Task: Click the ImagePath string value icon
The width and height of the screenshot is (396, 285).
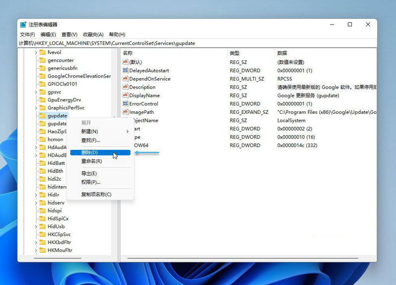Action: click(x=125, y=112)
